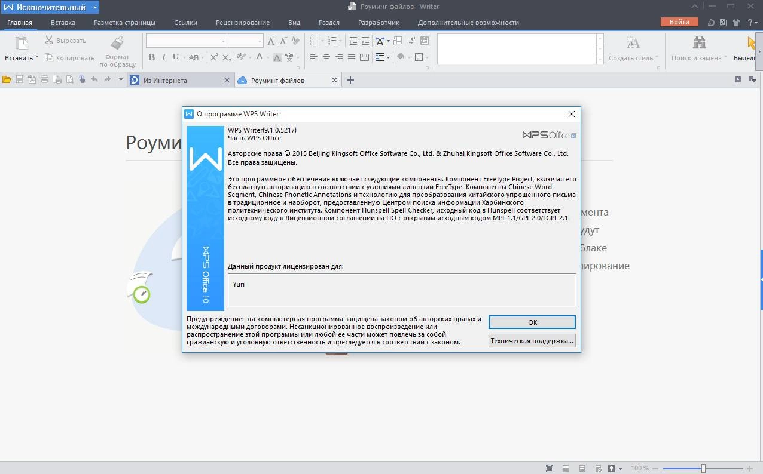This screenshot has height=474, width=763.
Task: Toggle Superscript formatting
Action: 214,57
